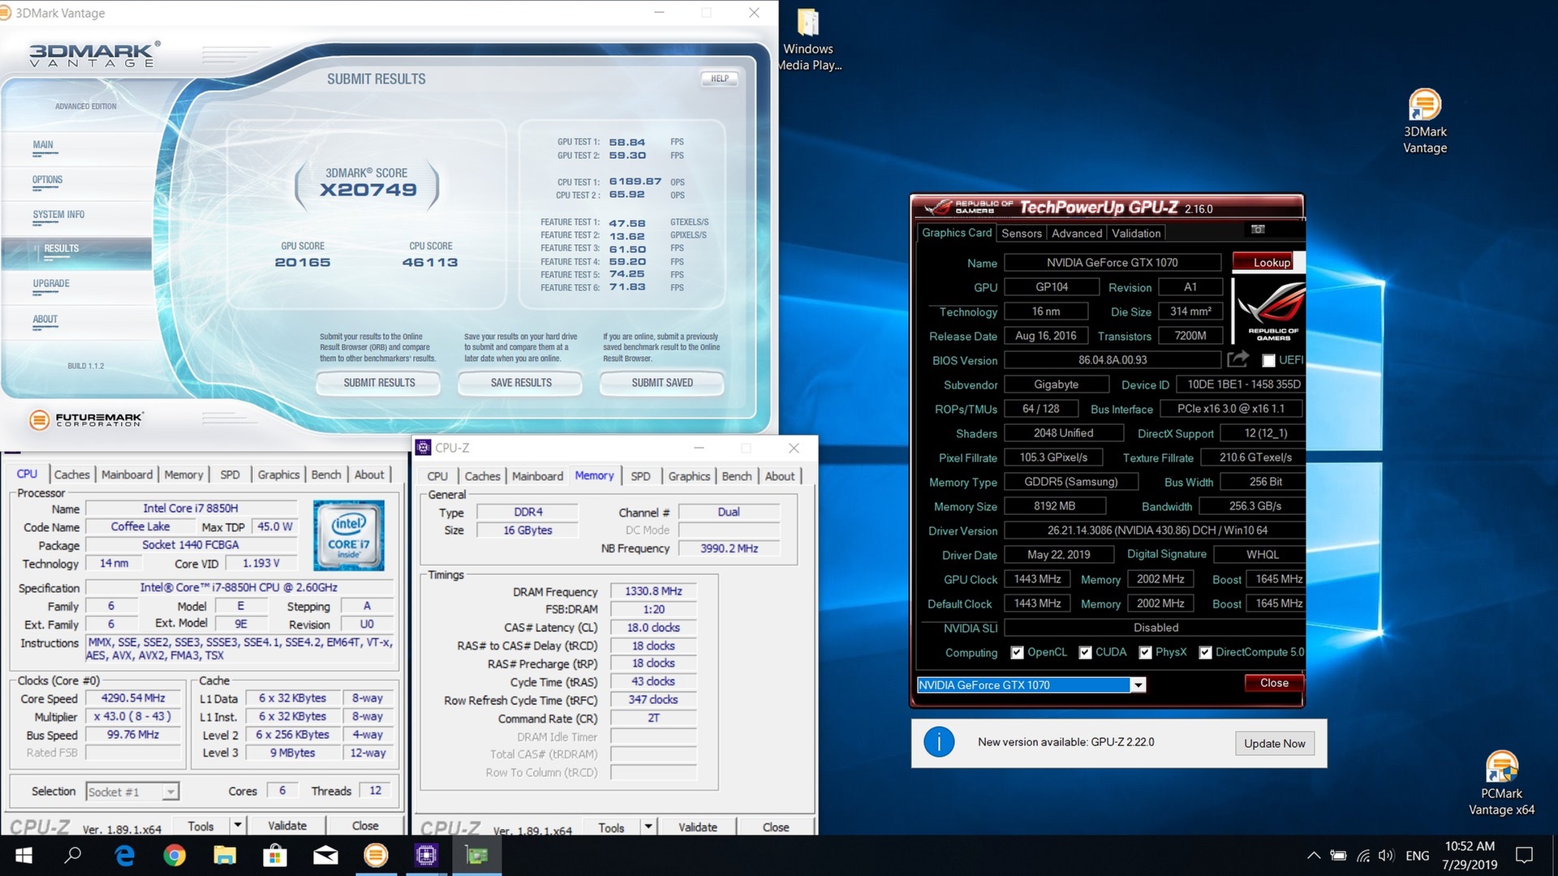This screenshot has width=1558, height=876.
Task: Open the Advanced tab in GPU-Z
Action: (x=1077, y=233)
